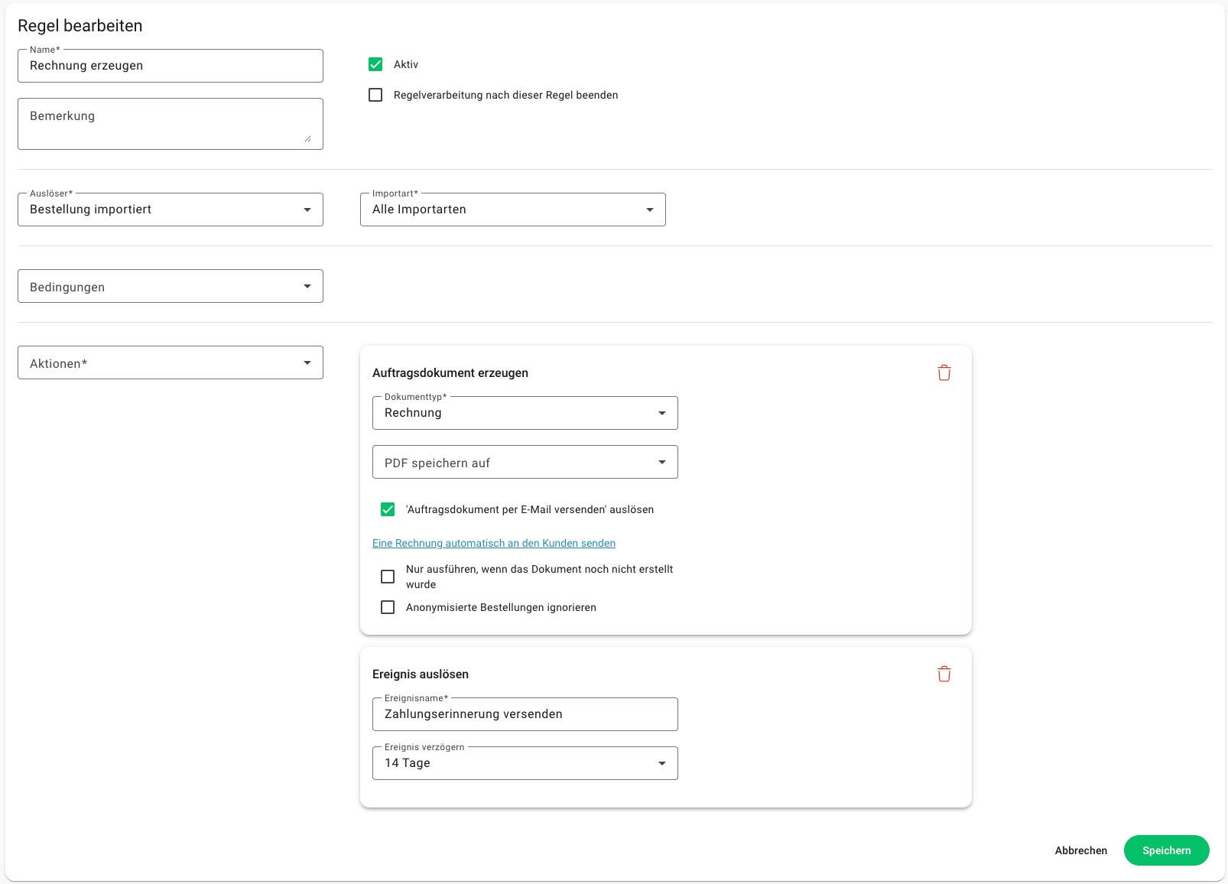Open the 'Ereignis verzögern' dropdown
The image size is (1228, 884).
point(525,763)
